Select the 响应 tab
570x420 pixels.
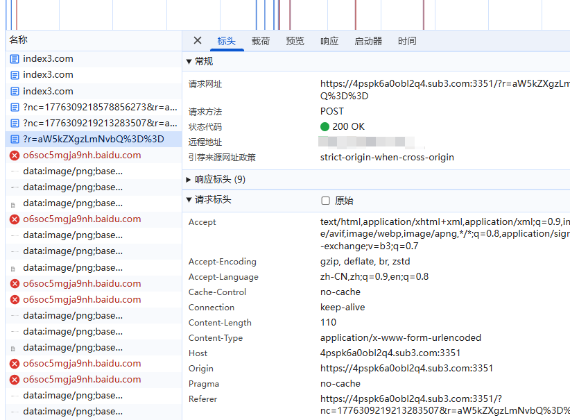[329, 41]
